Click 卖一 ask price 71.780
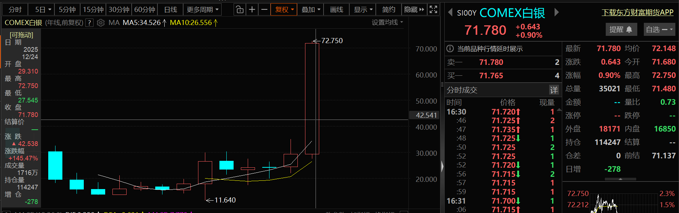 point(491,62)
